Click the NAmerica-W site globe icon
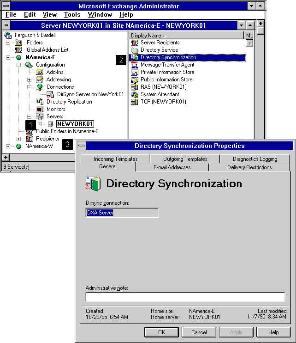Screen dimensions: 296x343 [x=19, y=147]
